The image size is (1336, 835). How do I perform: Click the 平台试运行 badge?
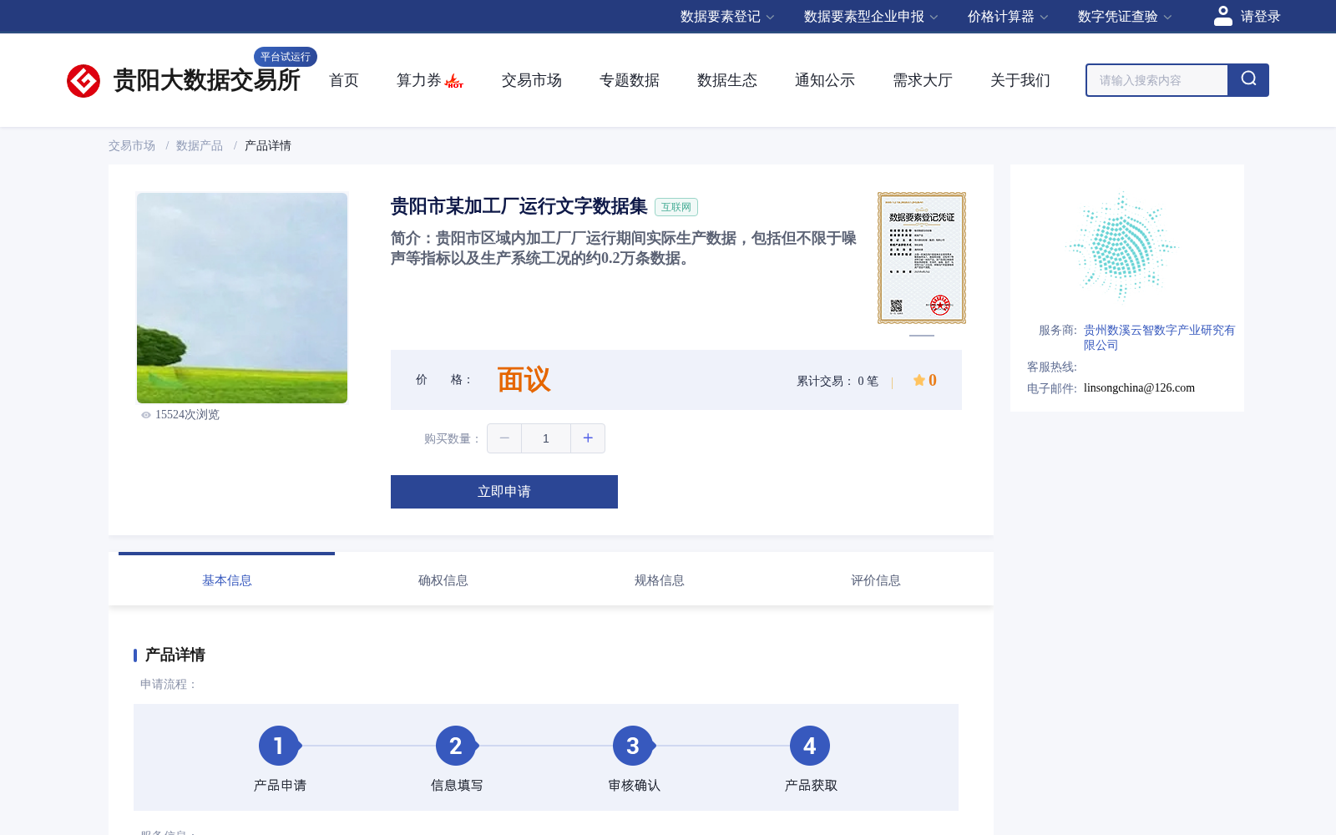pyautogui.click(x=286, y=57)
